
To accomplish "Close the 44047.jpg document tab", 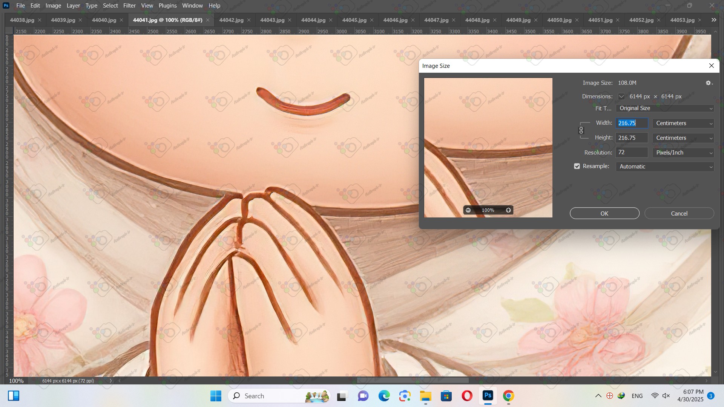I will [454, 20].
